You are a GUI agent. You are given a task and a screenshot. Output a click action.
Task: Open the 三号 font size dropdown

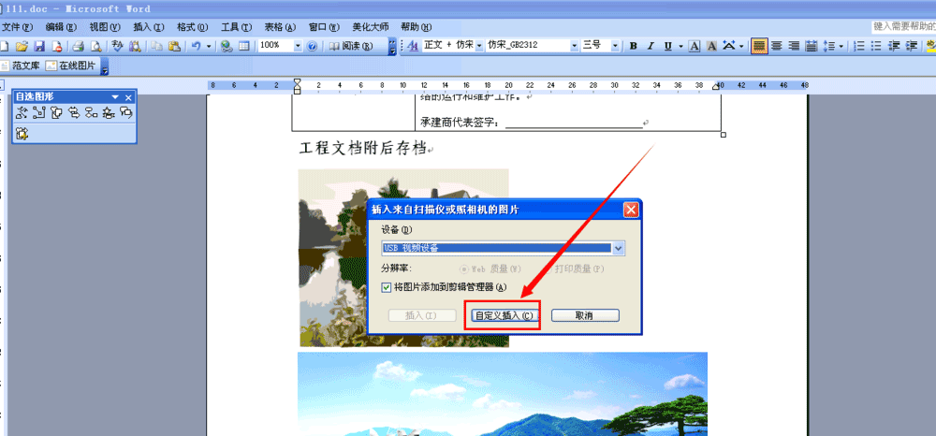(616, 46)
